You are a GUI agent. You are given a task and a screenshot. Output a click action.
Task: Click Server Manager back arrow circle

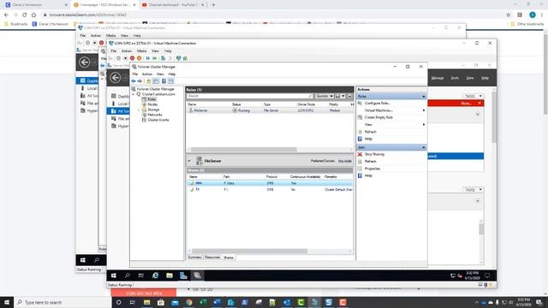[116, 78]
